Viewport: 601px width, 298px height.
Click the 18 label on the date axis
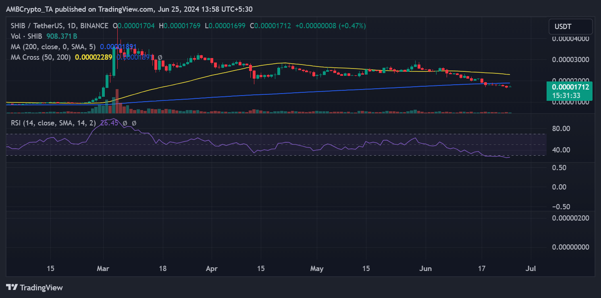[x=163, y=269]
